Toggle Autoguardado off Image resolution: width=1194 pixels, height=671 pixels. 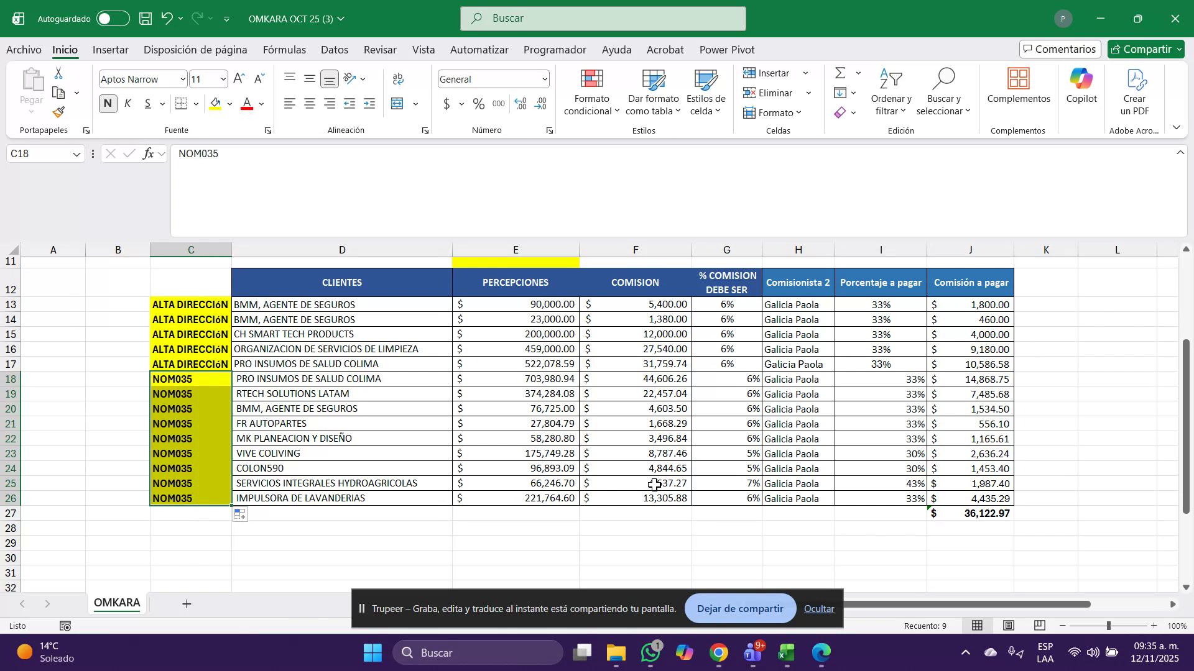tap(112, 18)
